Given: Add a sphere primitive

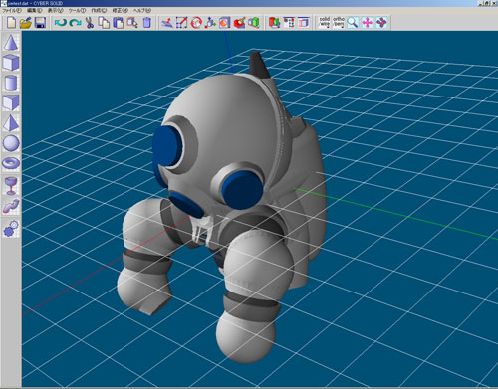Looking at the screenshot, I should click(11, 143).
